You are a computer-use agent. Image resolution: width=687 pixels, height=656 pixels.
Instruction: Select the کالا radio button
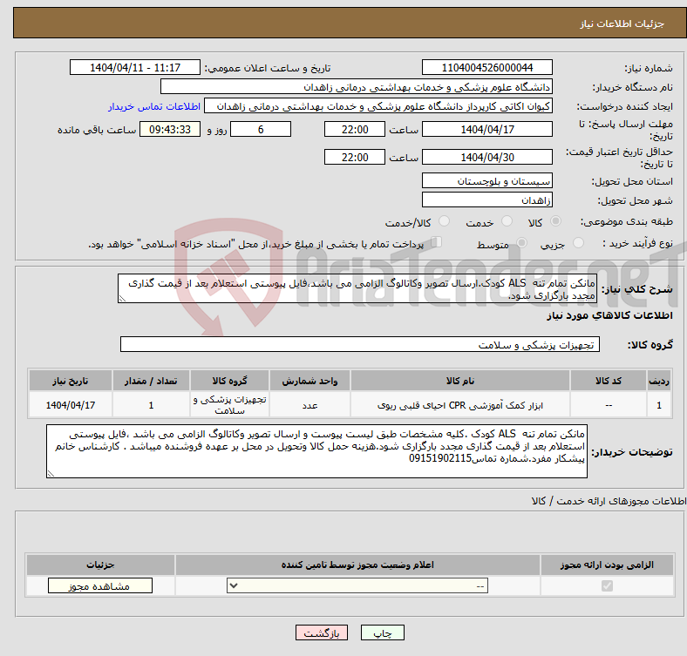pyautogui.click(x=555, y=221)
